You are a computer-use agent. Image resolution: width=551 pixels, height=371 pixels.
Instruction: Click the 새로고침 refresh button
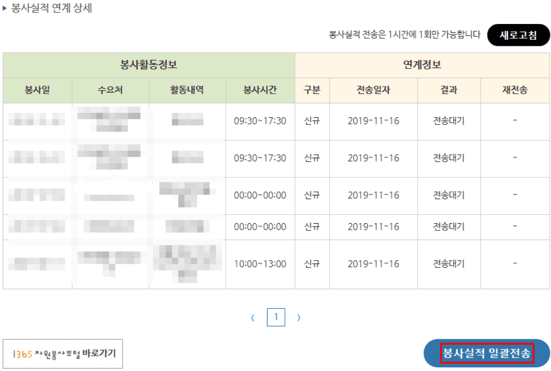click(518, 35)
